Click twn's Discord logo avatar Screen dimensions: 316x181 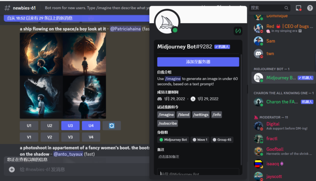[x=258, y=54]
